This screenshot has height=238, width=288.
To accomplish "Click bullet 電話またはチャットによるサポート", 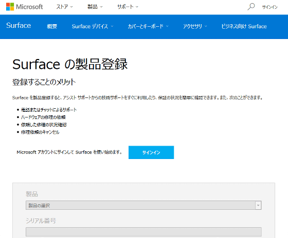I will tap(49, 110).
